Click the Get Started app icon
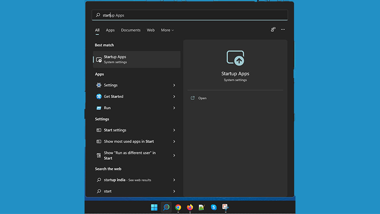The width and height of the screenshot is (380, 214). click(x=99, y=97)
